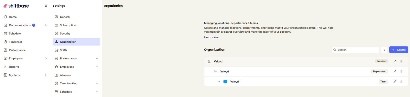Image resolution: width=410 pixels, height=97 pixels.
Task: Click the building icon of Veloyd location
Action: pyautogui.click(x=209, y=61)
